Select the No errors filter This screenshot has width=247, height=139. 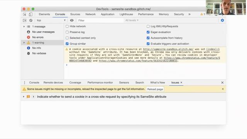click(x=38, y=37)
